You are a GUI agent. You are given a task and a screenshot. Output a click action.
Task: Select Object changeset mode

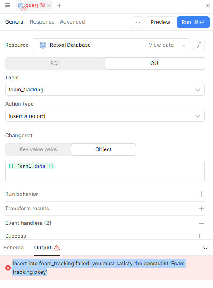(x=103, y=149)
